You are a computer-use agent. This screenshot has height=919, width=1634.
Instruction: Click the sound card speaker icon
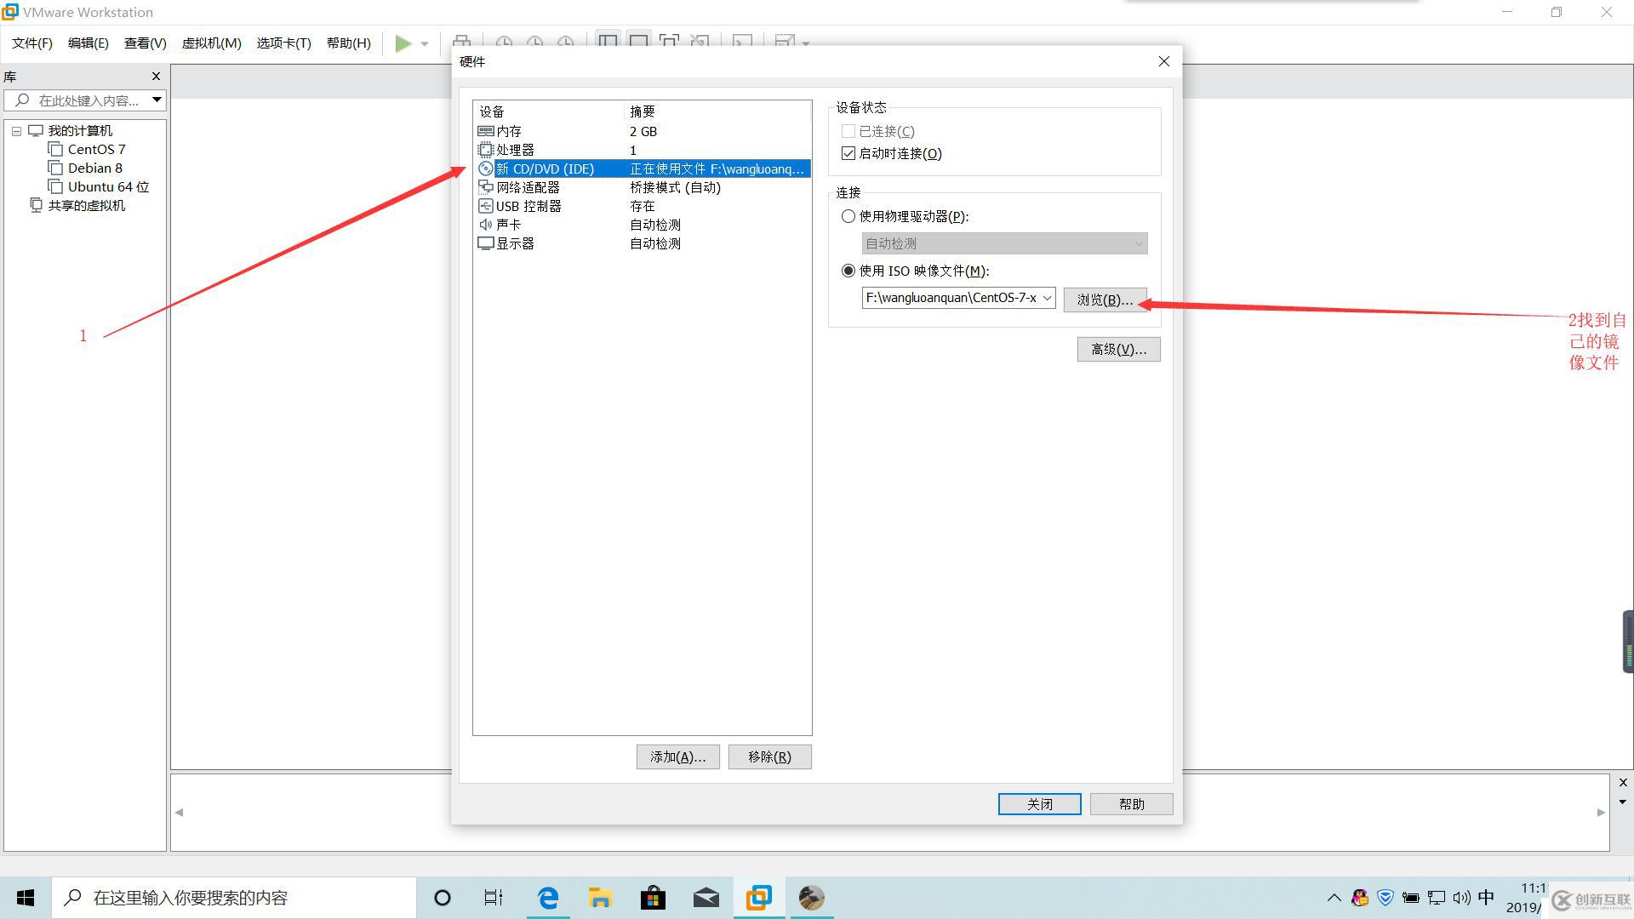[x=485, y=225]
